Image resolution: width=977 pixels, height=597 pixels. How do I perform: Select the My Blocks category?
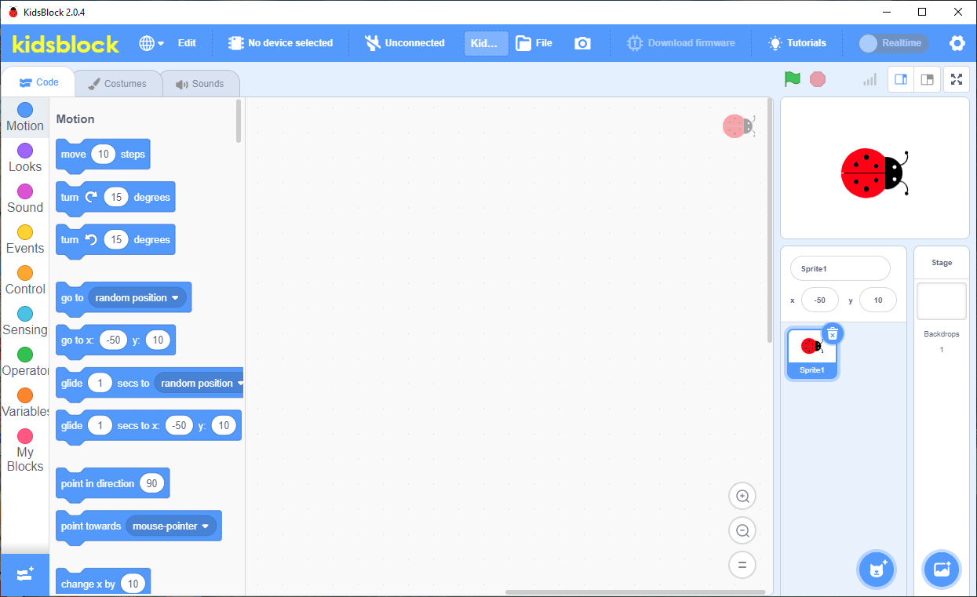click(25, 451)
